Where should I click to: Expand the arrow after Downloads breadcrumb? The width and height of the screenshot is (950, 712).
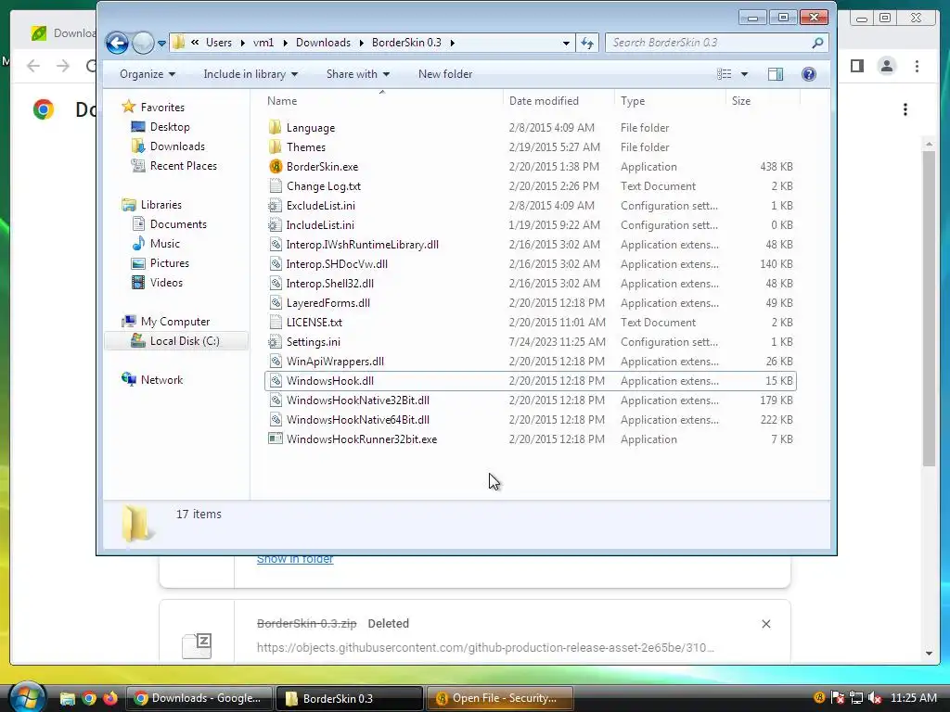362,43
